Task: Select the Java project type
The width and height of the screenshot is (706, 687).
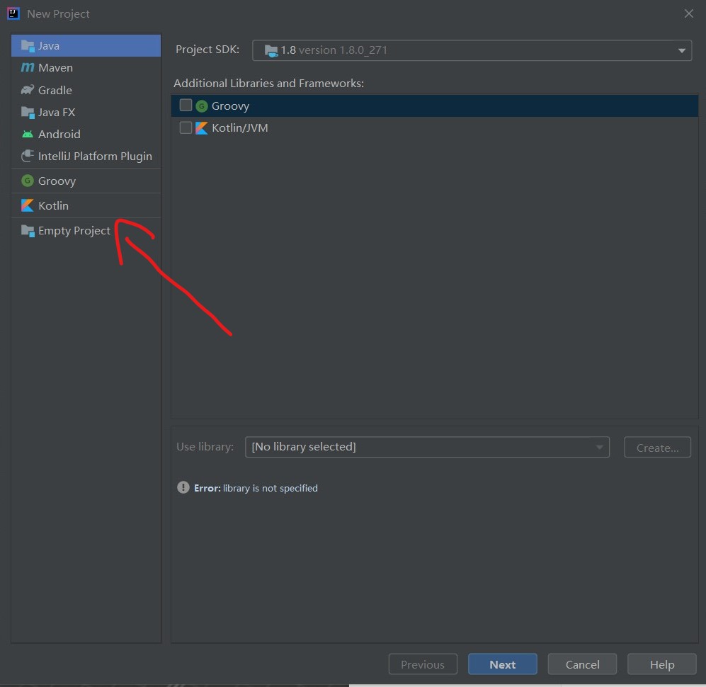Action: coord(86,46)
